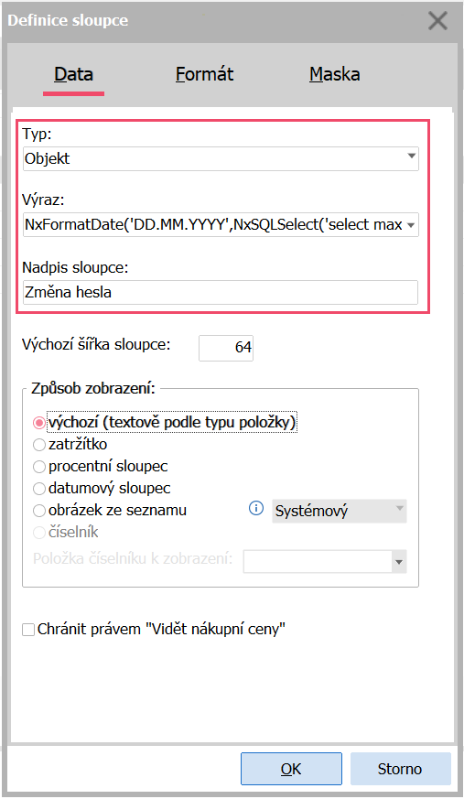Open the Systémový image list dropdown
The image size is (464, 799).
(340, 511)
